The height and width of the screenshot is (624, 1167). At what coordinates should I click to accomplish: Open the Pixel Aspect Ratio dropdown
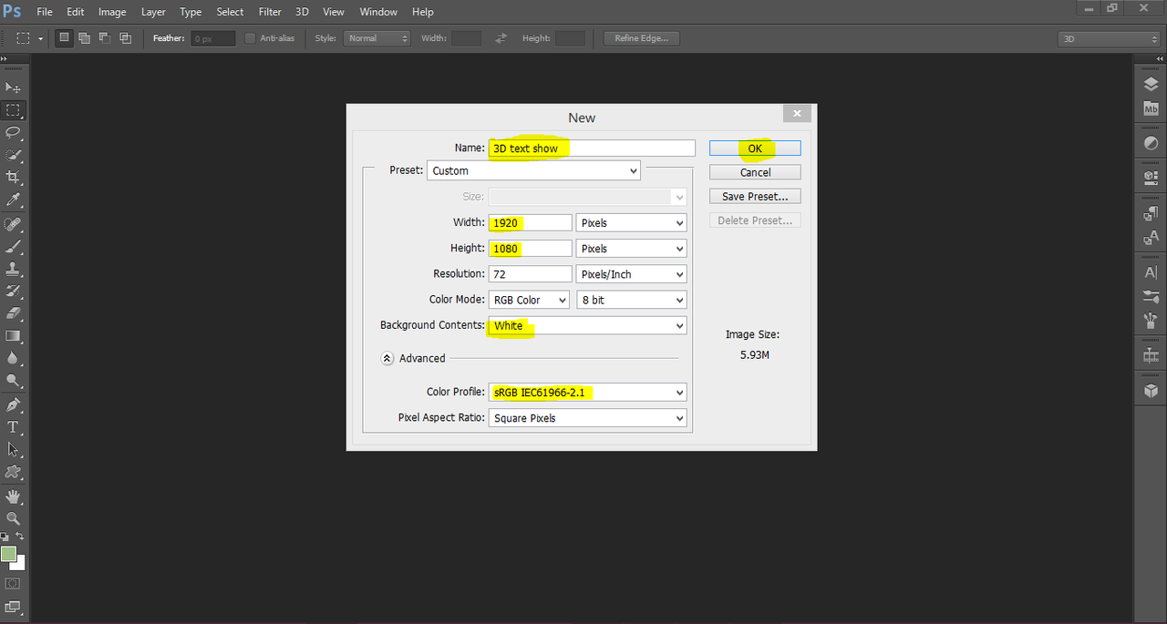(587, 418)
